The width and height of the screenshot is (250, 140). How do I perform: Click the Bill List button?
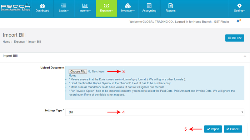[235, 38]
